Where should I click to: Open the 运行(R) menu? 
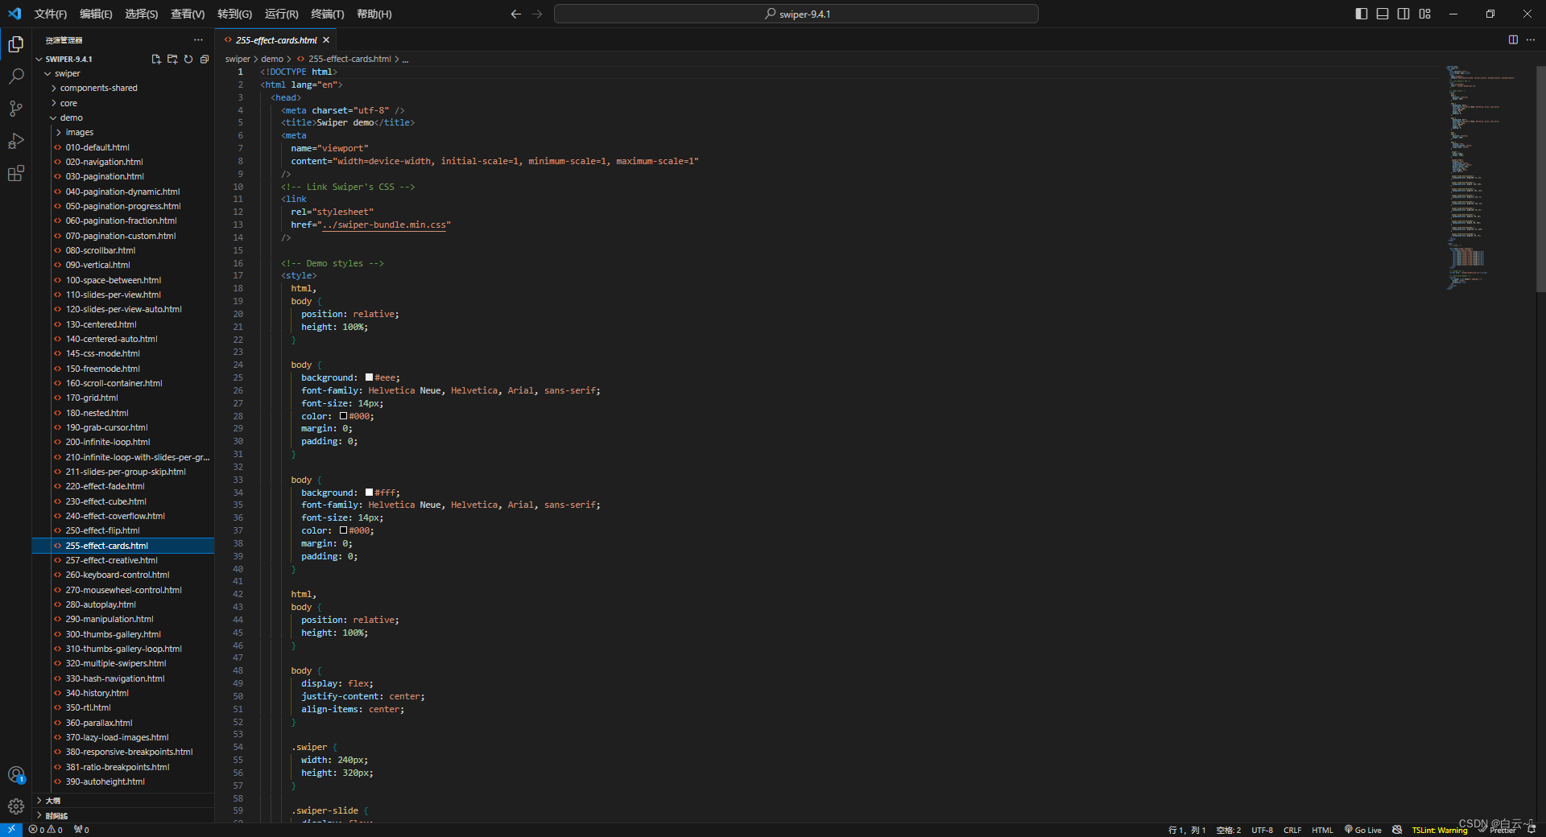point(282,14)
